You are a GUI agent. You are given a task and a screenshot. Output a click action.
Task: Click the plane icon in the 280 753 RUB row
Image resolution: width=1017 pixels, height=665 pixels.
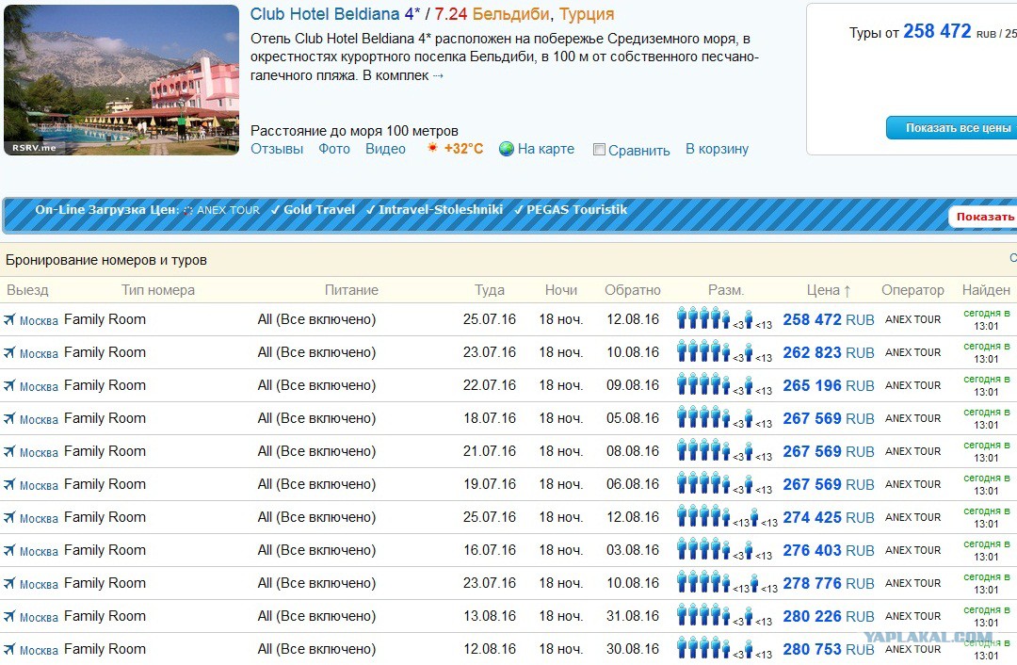coord(9,649)
